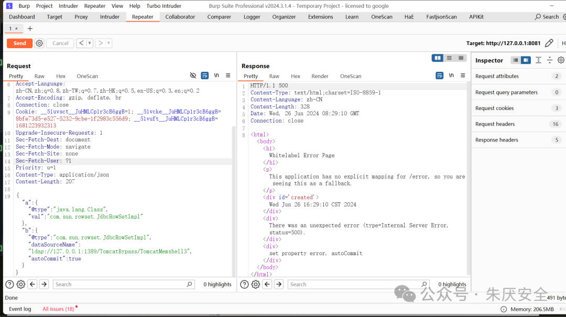Image resolution: width=566 pixels, height=317 pixels.
Task: Add a new Repeater tab
Action: coord(30,28)
